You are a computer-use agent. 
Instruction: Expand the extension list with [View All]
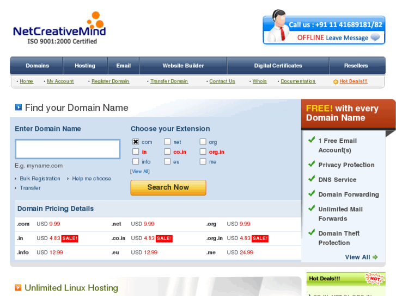pyautogui.click(x=140, y=172)
